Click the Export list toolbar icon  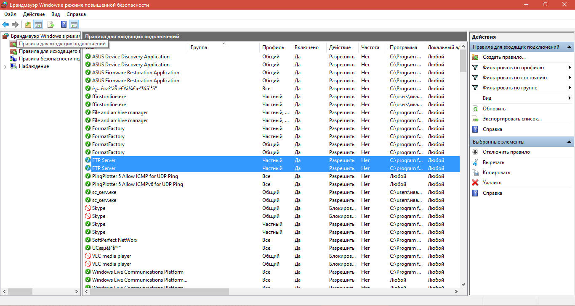(51, 24)
